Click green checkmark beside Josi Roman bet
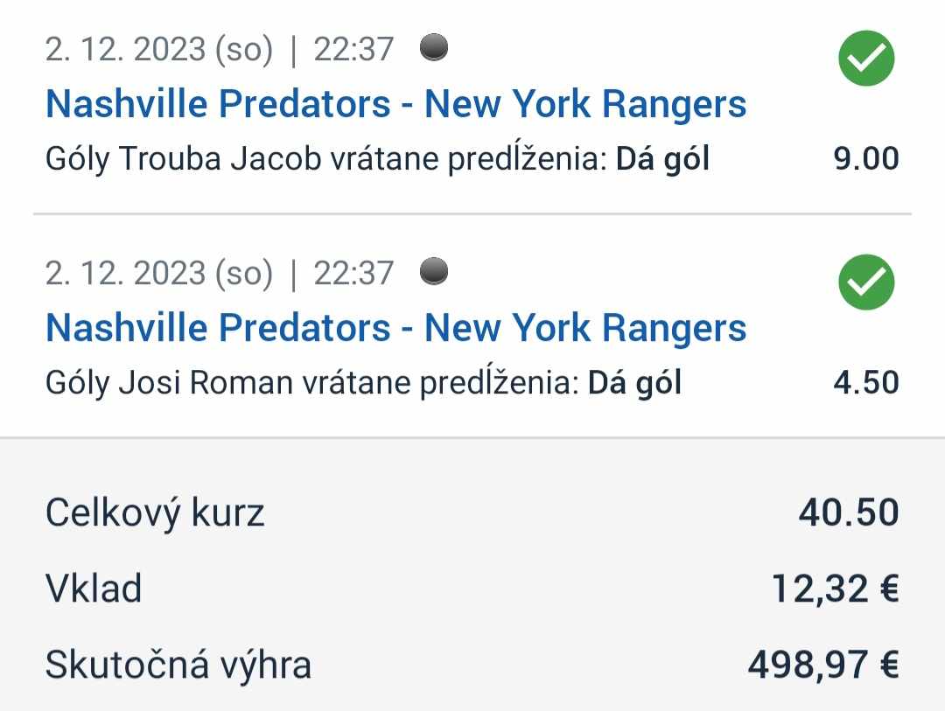945x711 pixels. click(x=866, y=282)
